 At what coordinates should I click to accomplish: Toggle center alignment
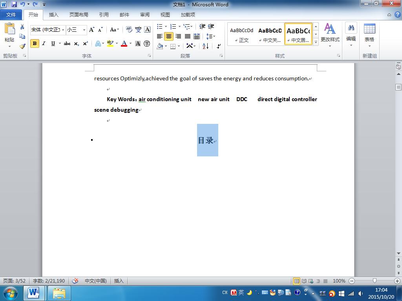(169, 36)
